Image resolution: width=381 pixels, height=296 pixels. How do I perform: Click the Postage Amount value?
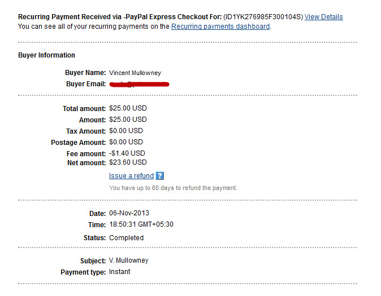[126, 142]
